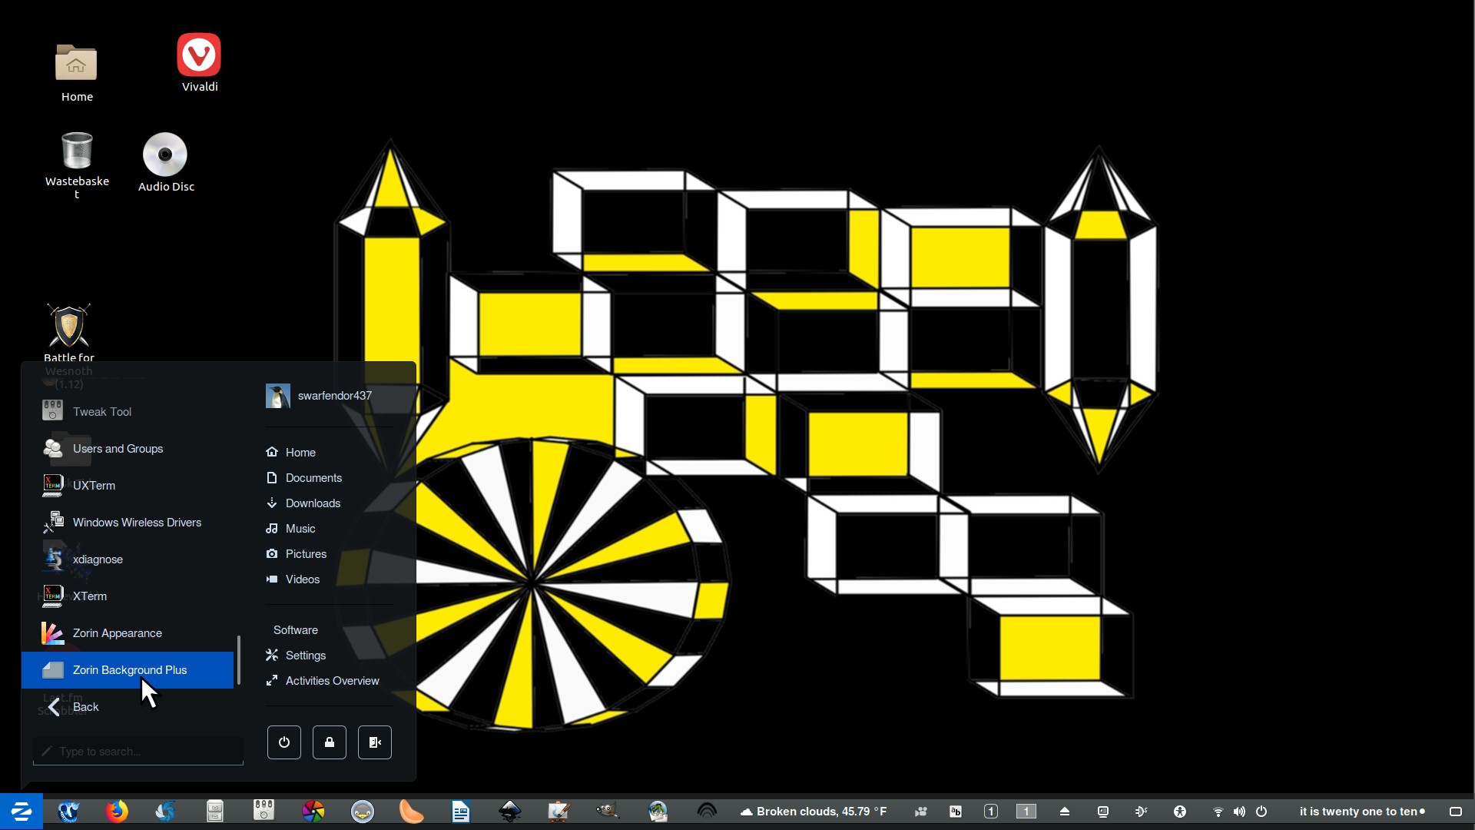Open LibreOffice Writer from the taskbar
Image resolution: width=1475 pixels, height=830 pixels.
(461, 812)
